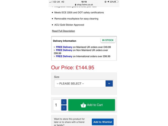Increase quantity with the up arrow

coord(64,102)
